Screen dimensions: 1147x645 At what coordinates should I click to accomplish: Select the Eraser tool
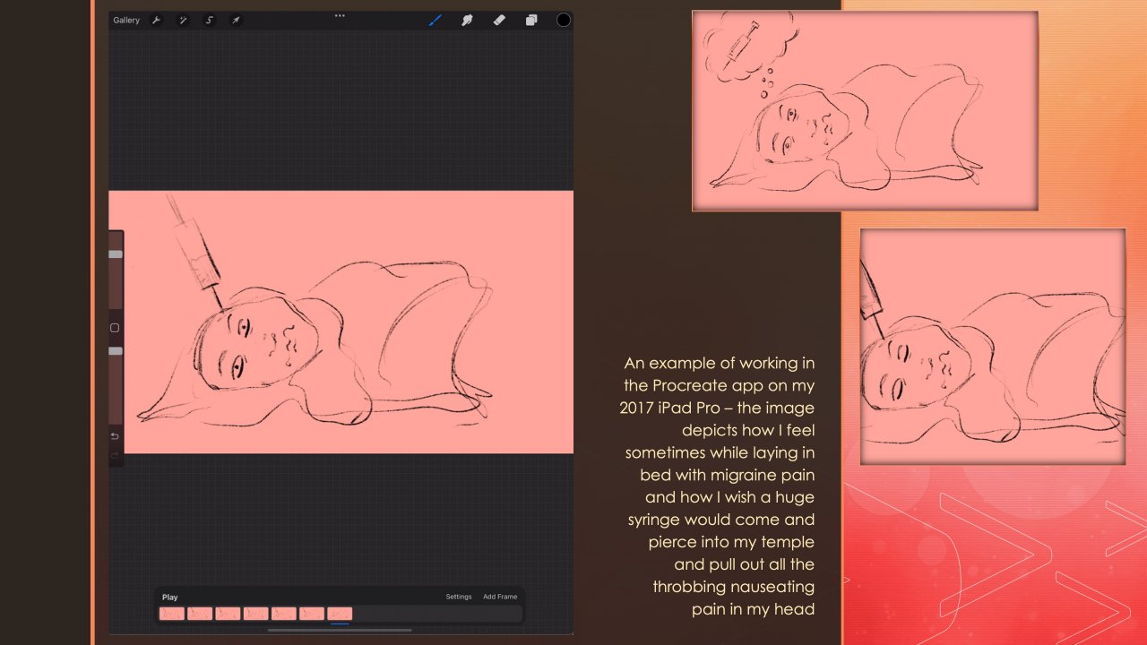click(x=499, y=20)
